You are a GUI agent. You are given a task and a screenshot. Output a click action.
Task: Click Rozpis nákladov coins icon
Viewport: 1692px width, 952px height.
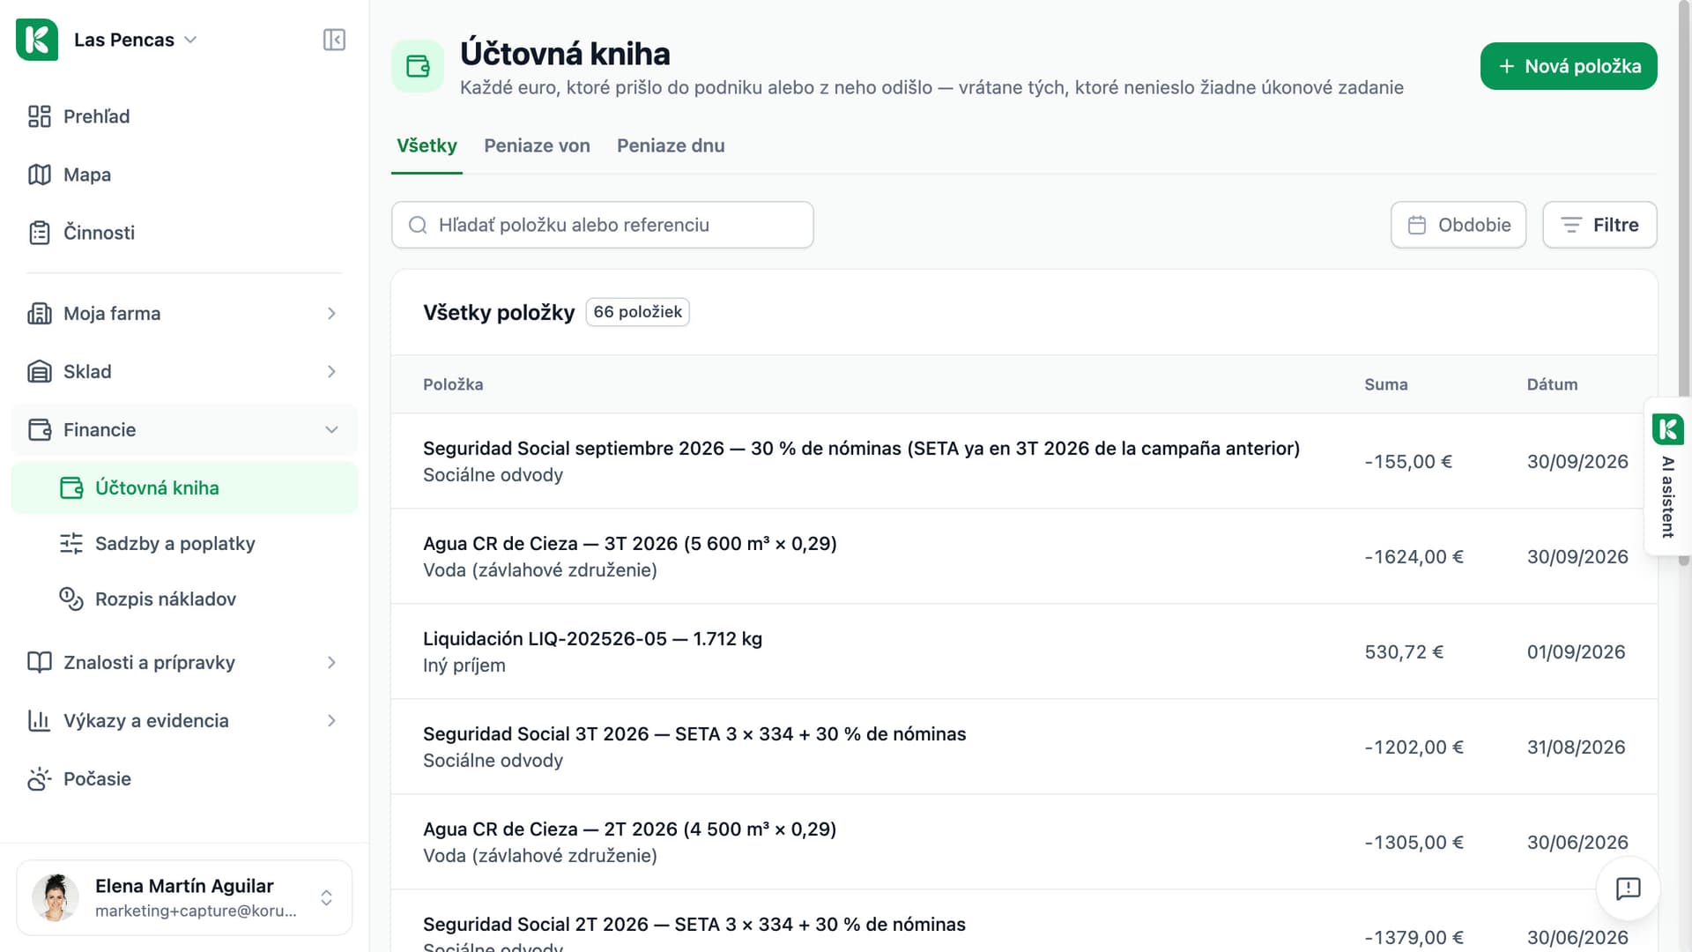click(x=71, y=599)
